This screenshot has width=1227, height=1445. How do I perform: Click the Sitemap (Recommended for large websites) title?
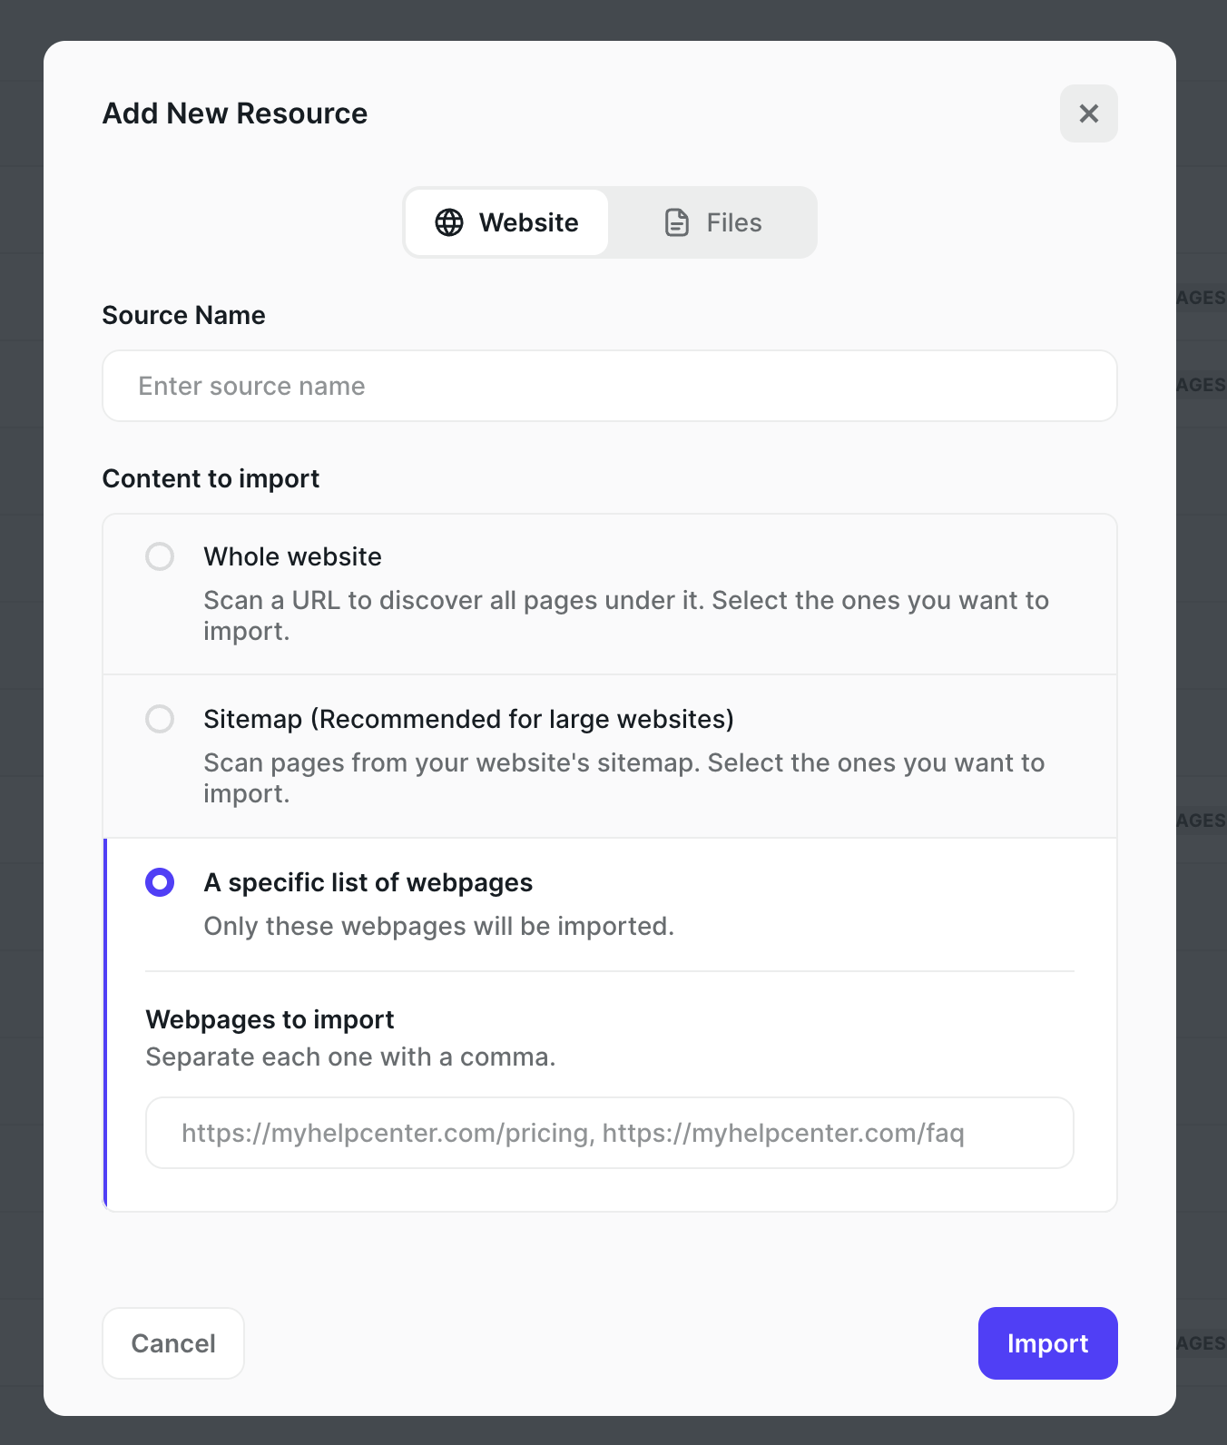click(x=468, y=719)
